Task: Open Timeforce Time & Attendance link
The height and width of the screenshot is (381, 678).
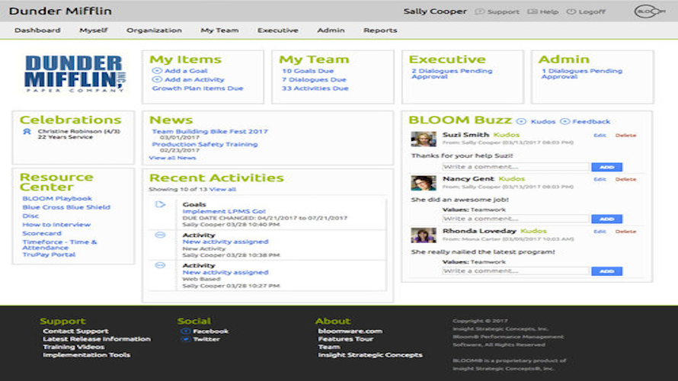Action: tap(59, 245)
